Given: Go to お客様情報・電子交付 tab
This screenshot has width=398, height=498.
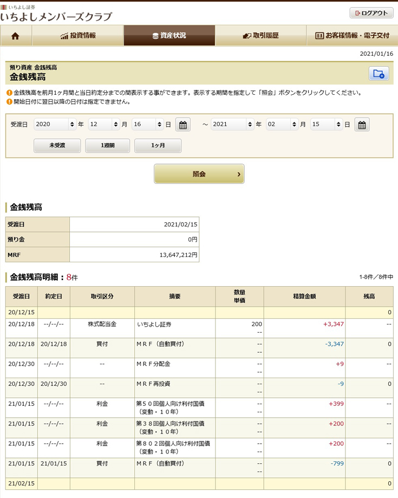Looking at the screenshot, I should coord(352,36).
